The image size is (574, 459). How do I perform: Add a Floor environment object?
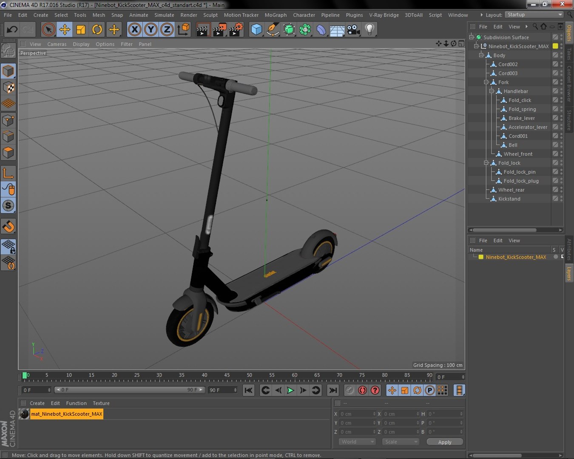[337, 29]
